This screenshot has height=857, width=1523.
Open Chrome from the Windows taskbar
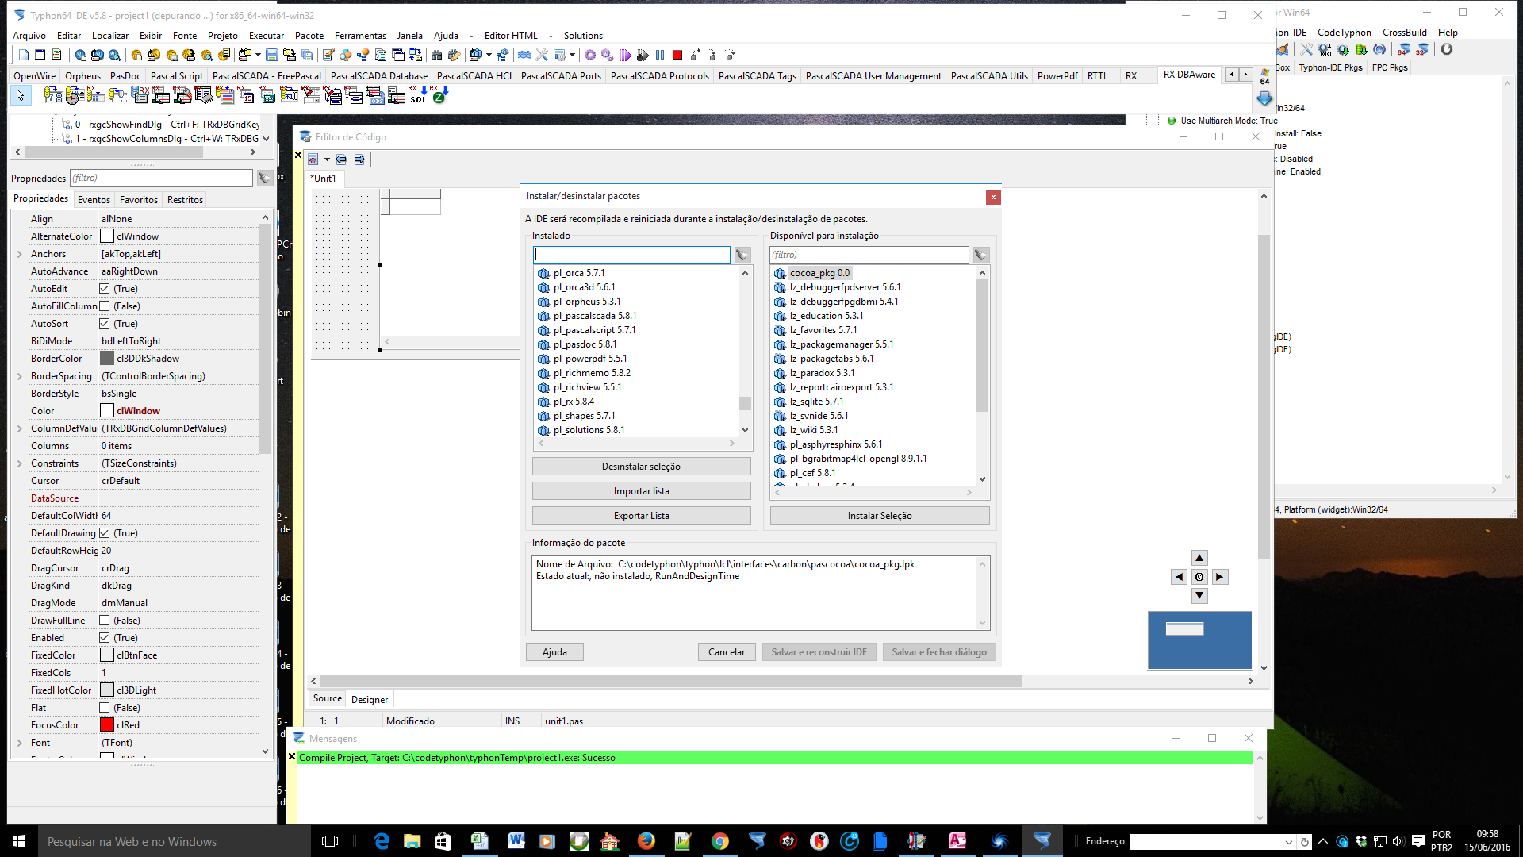(719, 841)
